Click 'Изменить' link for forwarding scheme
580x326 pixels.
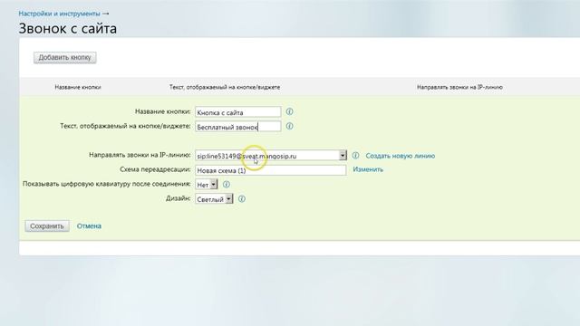pyautogui.click(x=368, y=169)
